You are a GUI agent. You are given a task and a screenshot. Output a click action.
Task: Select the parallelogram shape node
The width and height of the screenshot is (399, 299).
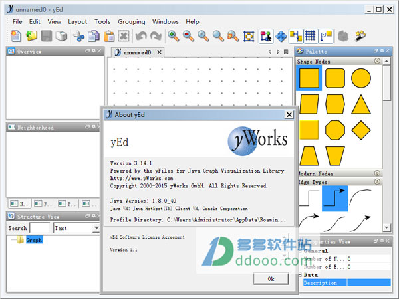tap(309, 104)
